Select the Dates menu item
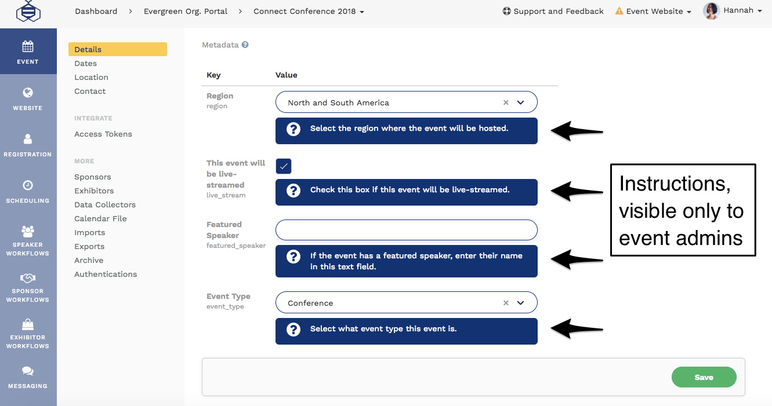The width and height of the screenshot is (772, 406). pyautogui.click(x=85, y=64)
